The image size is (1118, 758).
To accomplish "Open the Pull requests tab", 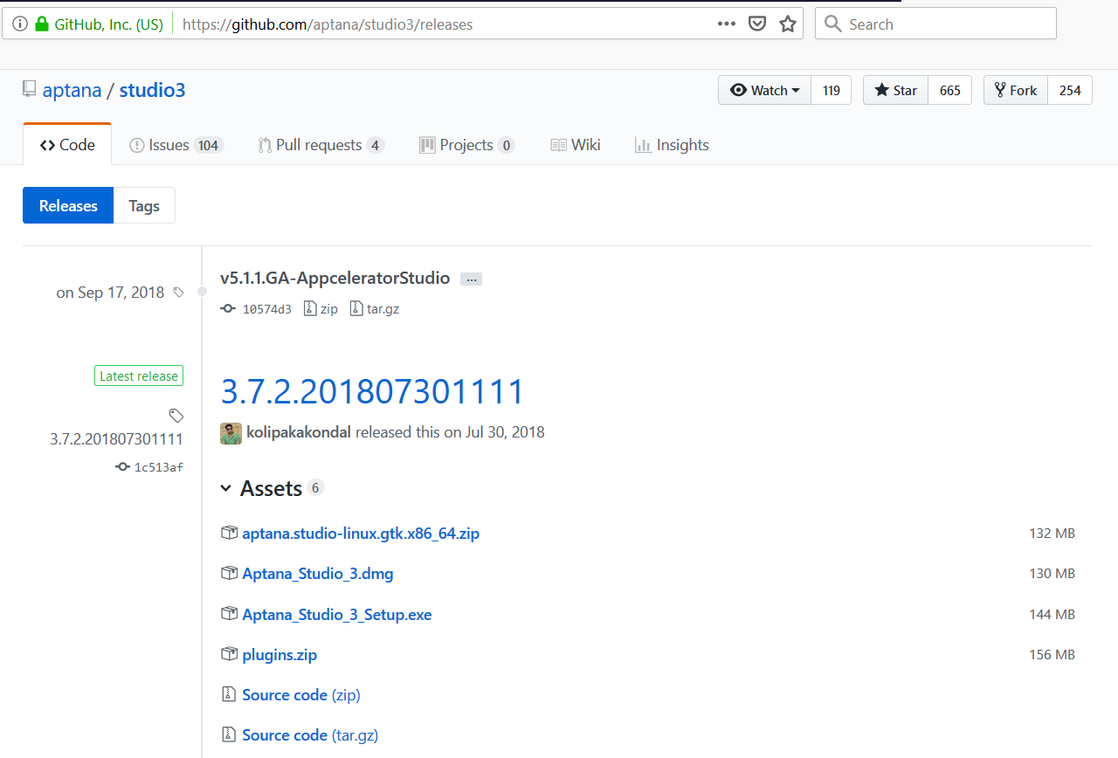I will pos(321,145).
